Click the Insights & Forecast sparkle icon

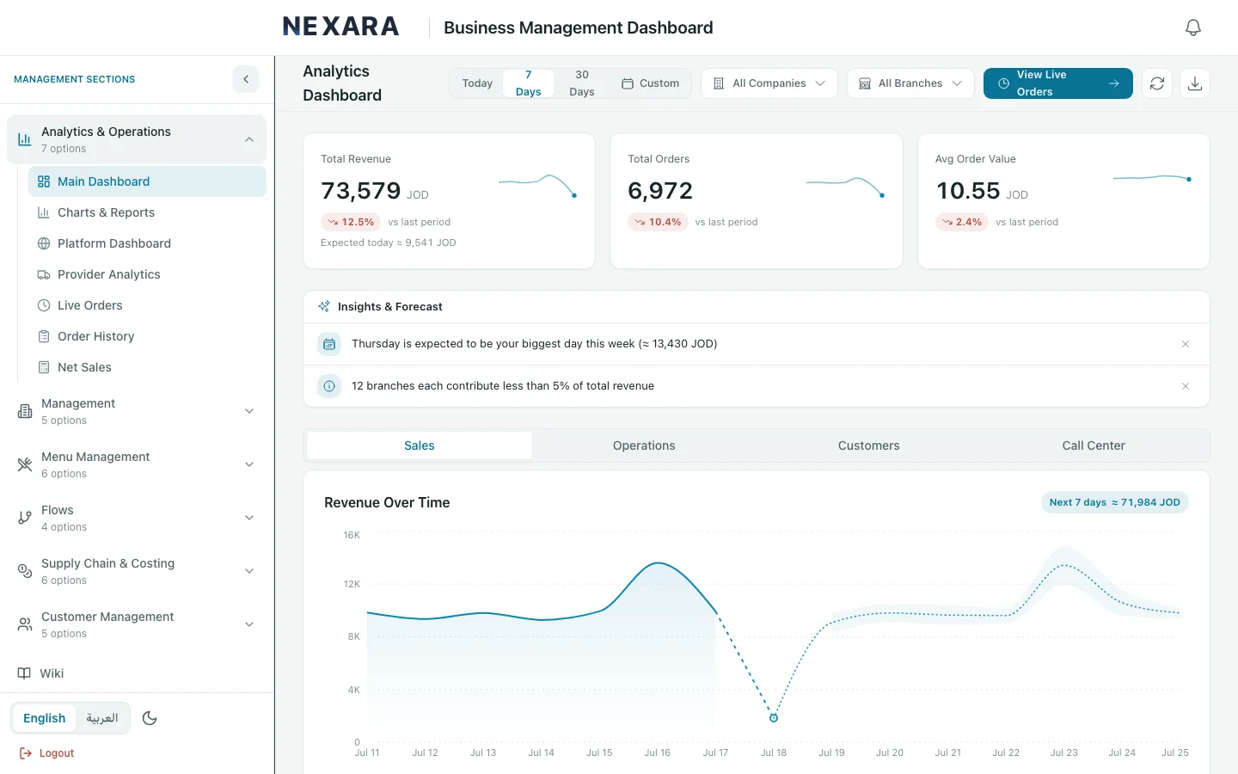(x=324, y=306)
